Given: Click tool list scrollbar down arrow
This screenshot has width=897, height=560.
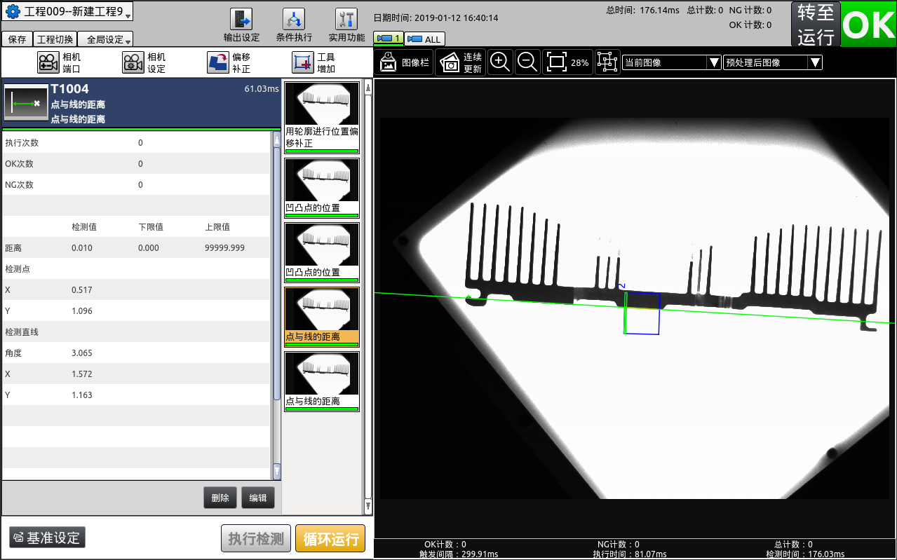Looking at the screenshot, I should (x=368, y=505).
